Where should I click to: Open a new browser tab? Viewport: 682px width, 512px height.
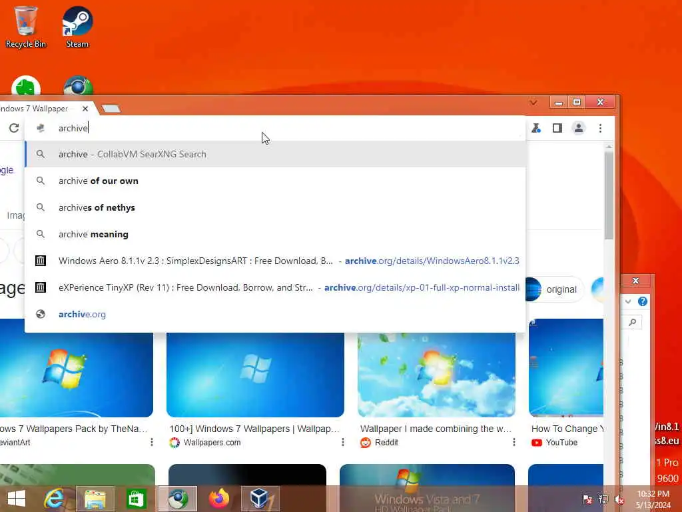[111, 109]
